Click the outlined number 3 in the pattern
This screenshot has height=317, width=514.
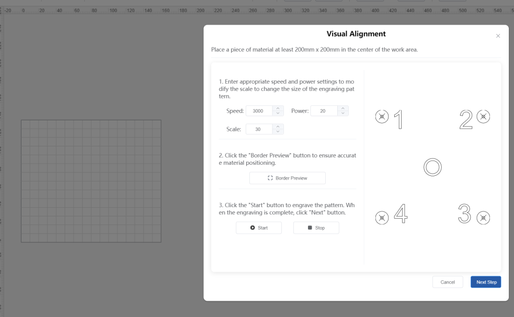pyautogui.click(x=464, y=213)
